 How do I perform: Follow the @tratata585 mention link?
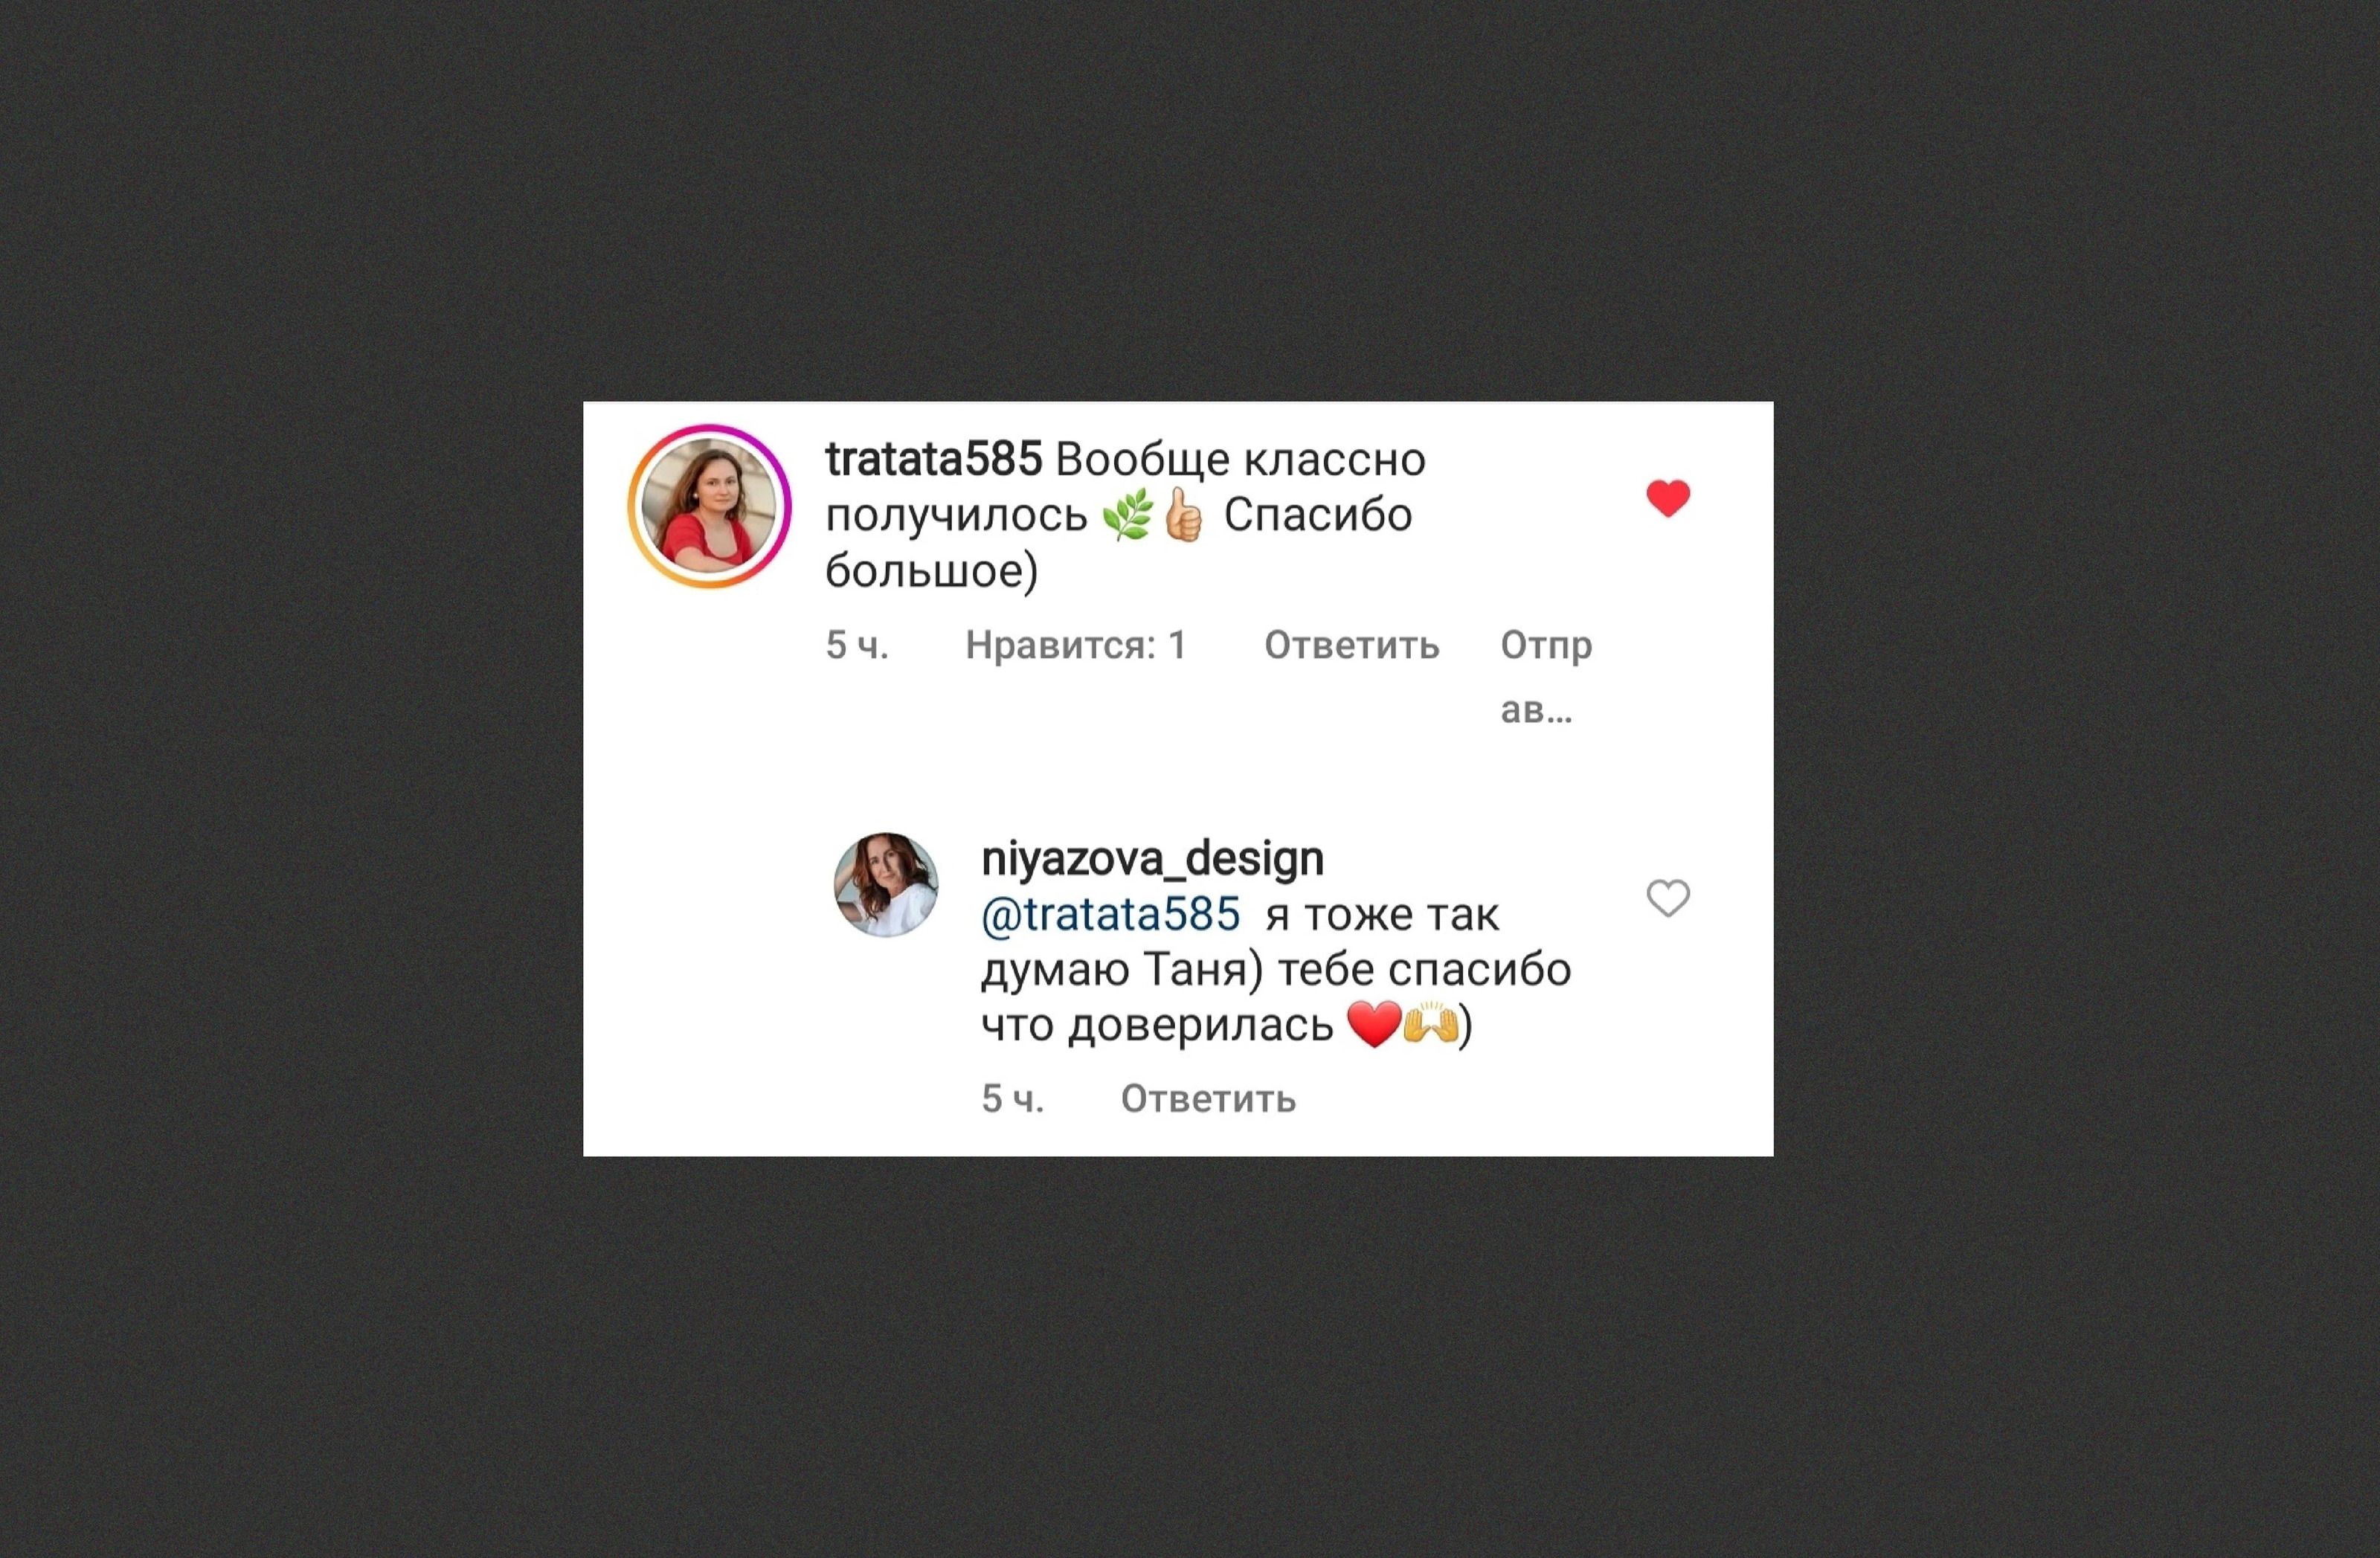(x=1111, y=915)
